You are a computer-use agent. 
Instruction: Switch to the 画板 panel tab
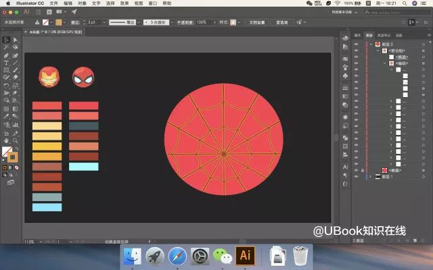point(398,35)
